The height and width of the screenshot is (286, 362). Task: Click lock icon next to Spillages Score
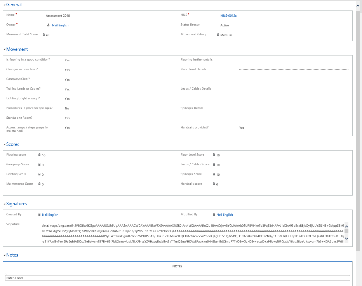(214, 174)
